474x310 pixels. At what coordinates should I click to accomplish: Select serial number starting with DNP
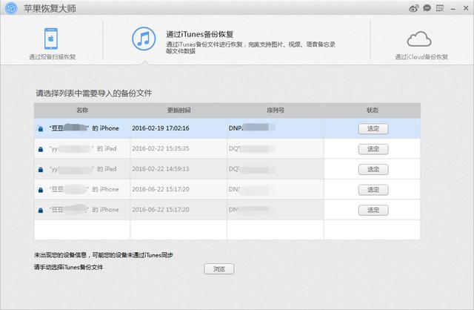[x=252, y=128]
